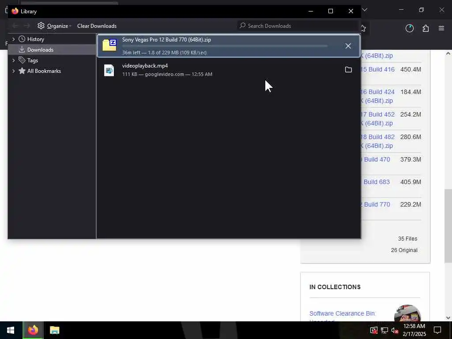
Task: Click the network tray icon
Action: pyautogui.click(x=384, y=330)
